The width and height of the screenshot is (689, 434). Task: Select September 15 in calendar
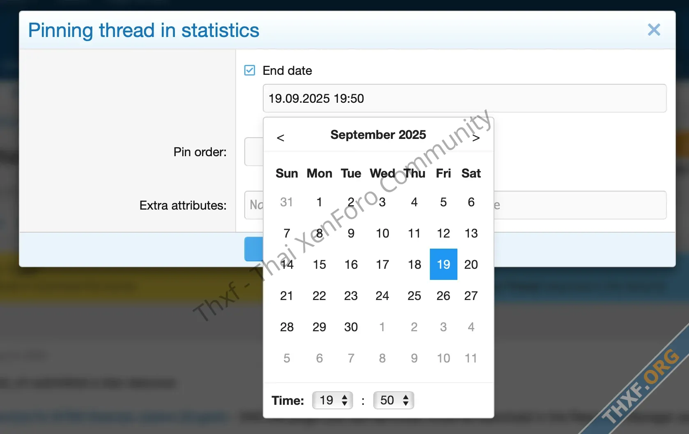(319, 264)
